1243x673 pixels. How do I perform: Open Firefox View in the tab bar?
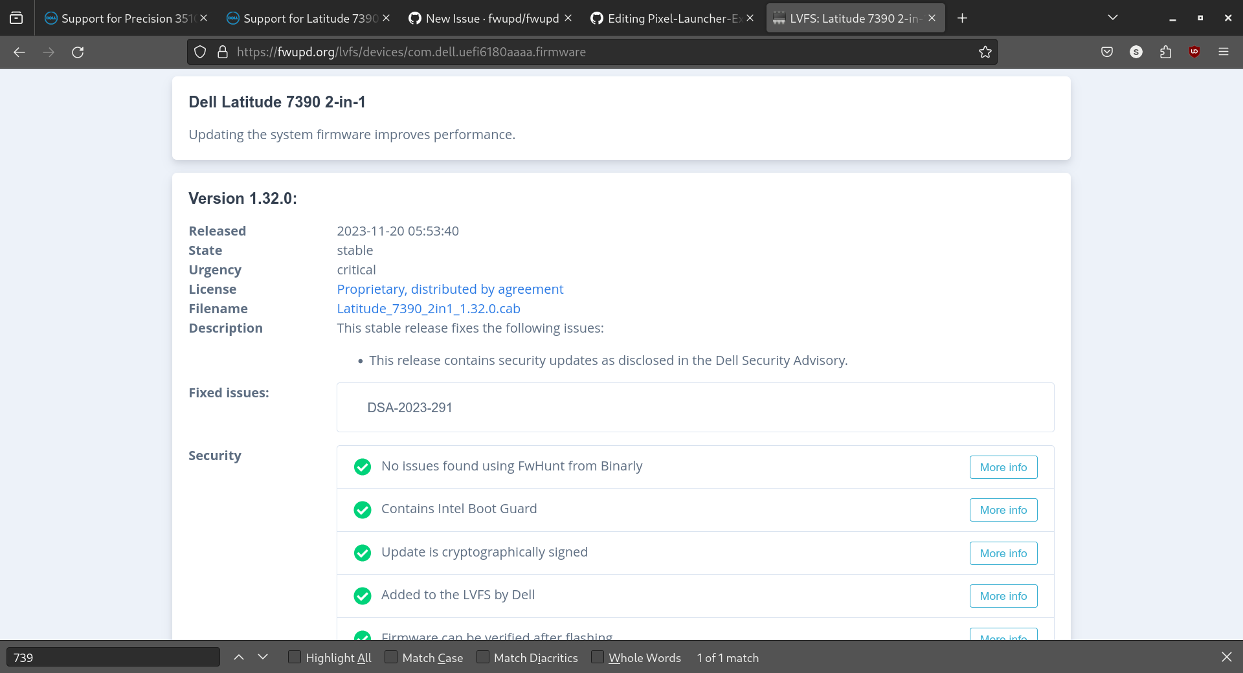click(x=16, y=17)
